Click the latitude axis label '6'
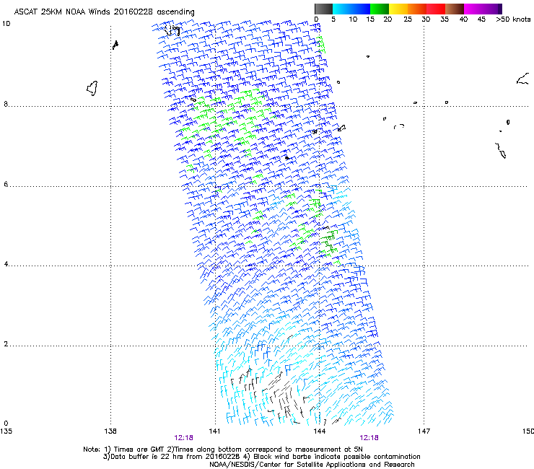The image size is (534, 469). click(6, 184)
